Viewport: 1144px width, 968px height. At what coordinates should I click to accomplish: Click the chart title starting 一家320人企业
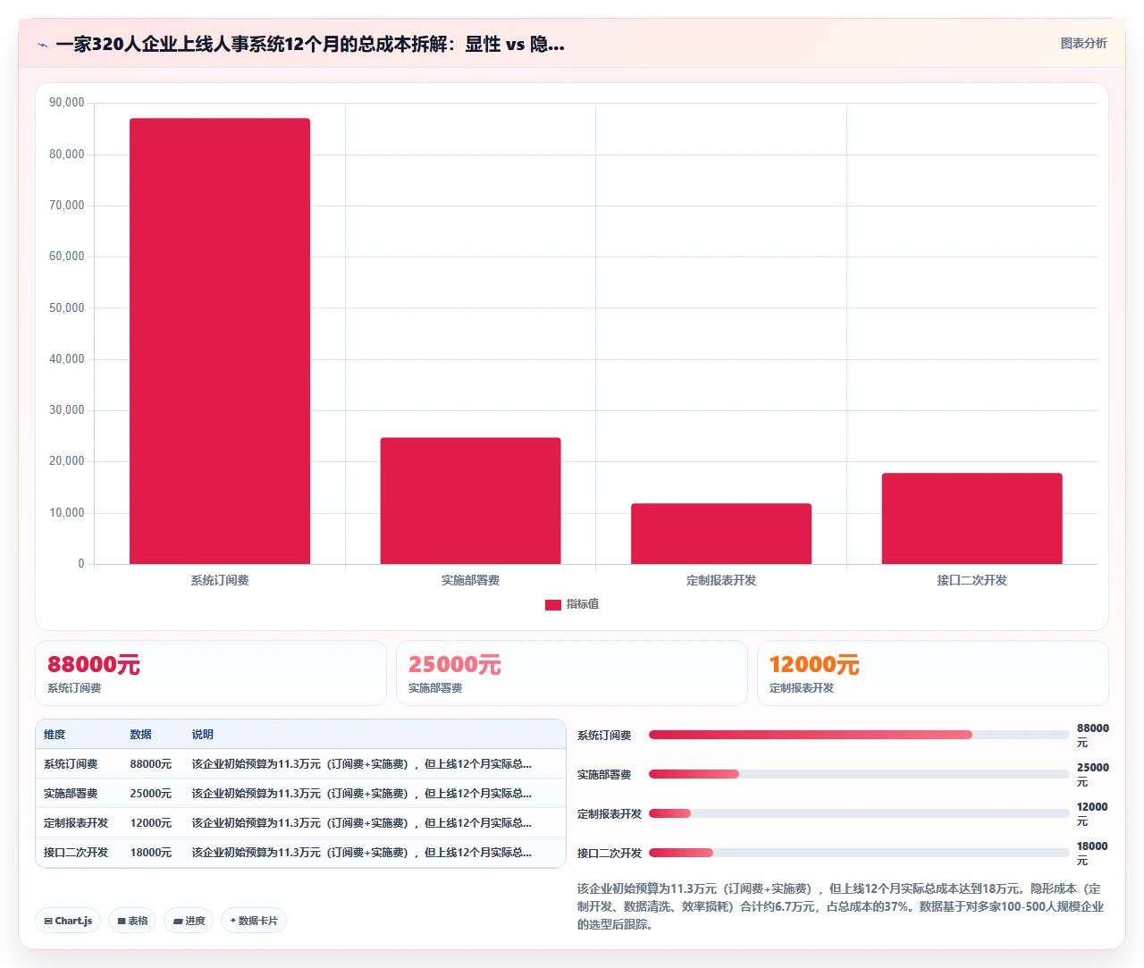[310, 44]
